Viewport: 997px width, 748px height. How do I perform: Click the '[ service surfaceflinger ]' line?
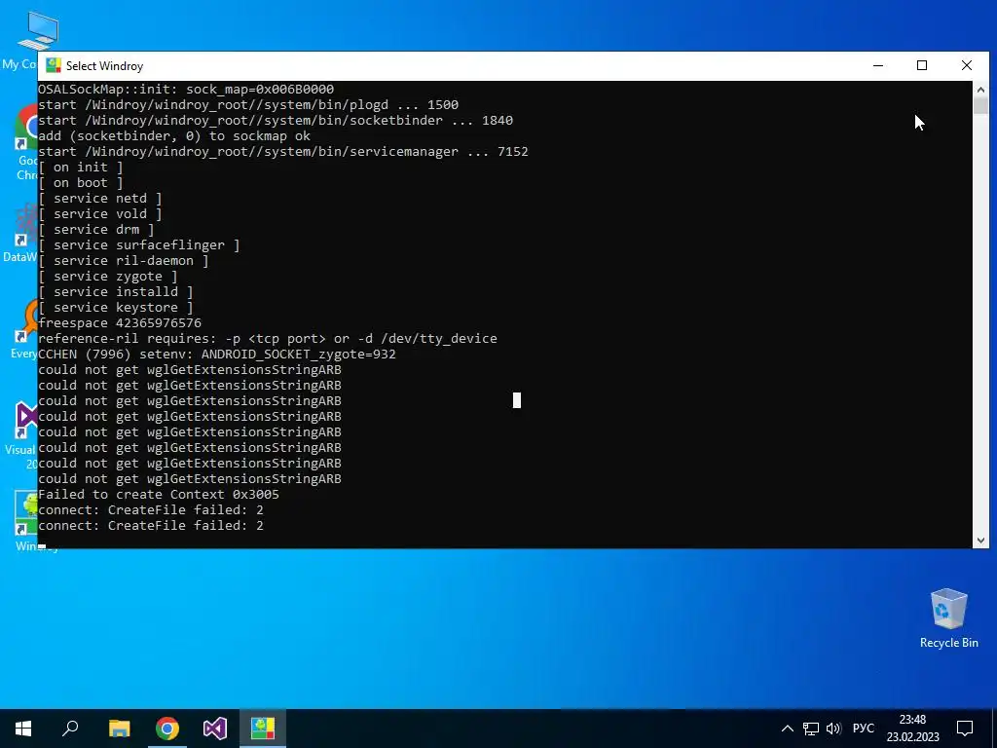(x=138, y=244)
